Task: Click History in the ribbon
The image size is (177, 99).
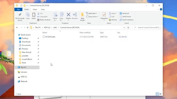Action: click(x=113, y=20)
